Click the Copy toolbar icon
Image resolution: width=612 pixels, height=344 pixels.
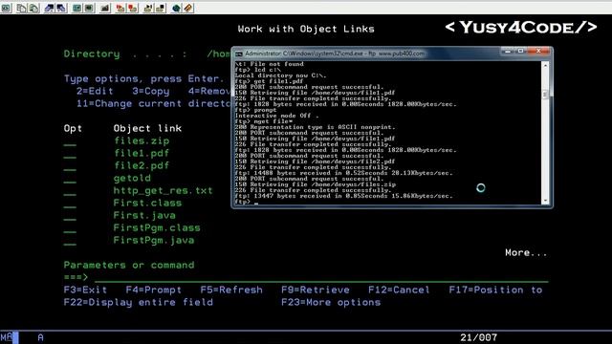pos(21,8)
